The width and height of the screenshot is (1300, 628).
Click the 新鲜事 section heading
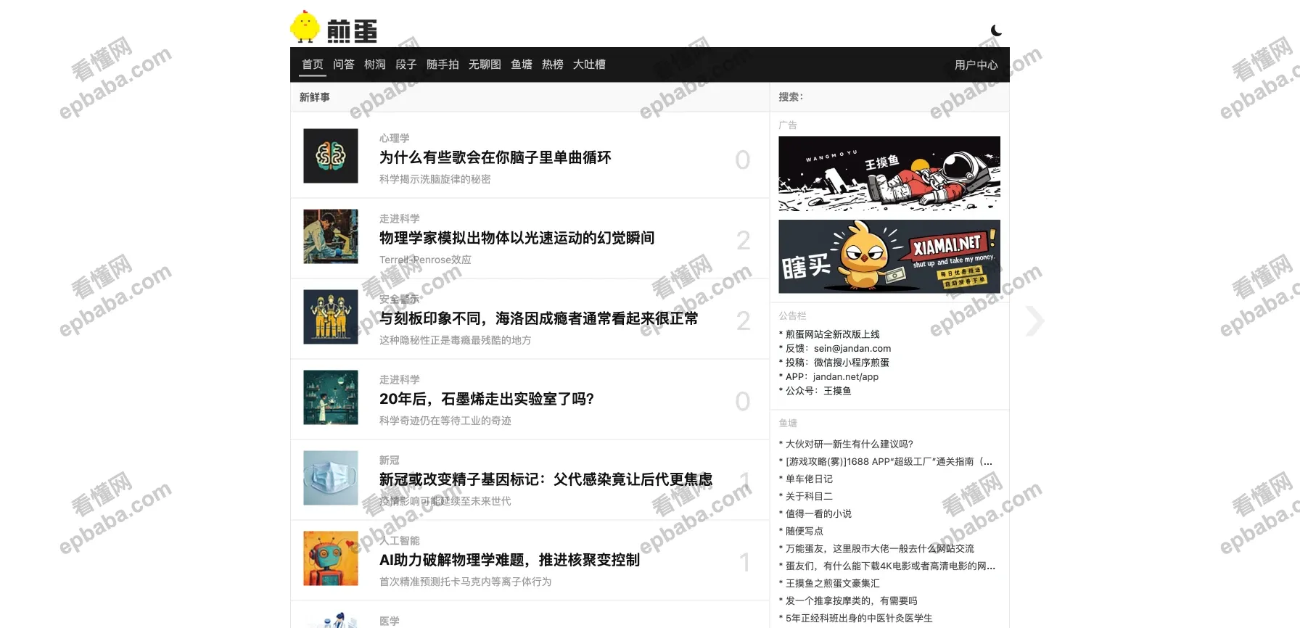point(315,96)
